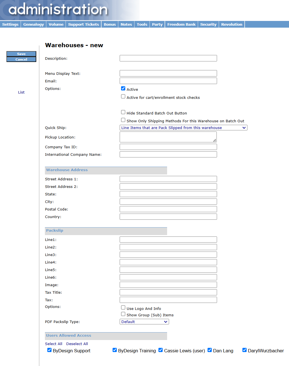Click the Save button
The width and height of the screenshot is (289, 366).
coord(21,54)
